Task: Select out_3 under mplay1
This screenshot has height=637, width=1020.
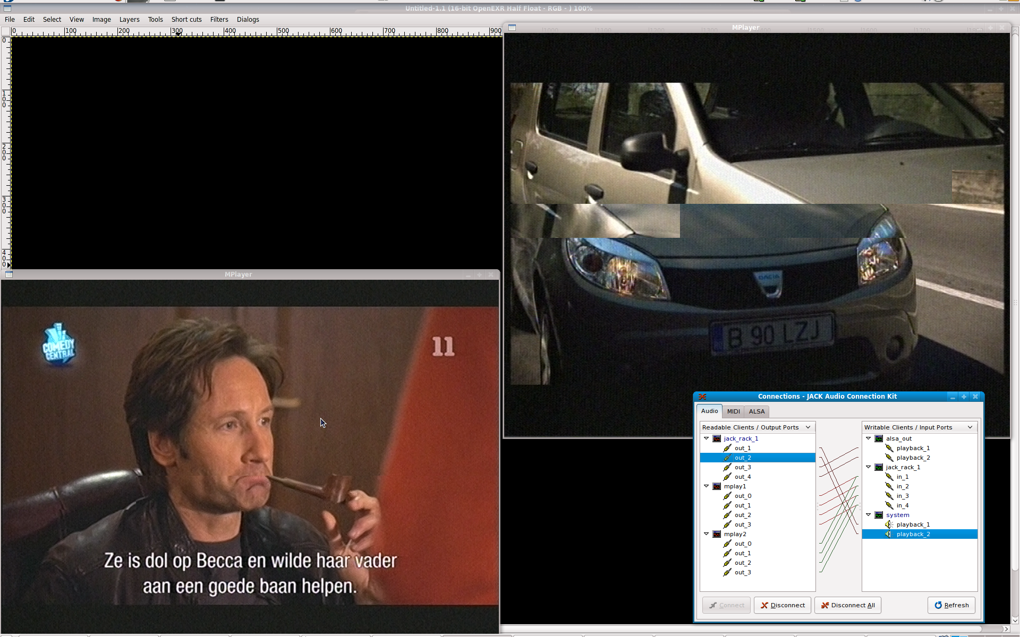Action: click(743, 524)
